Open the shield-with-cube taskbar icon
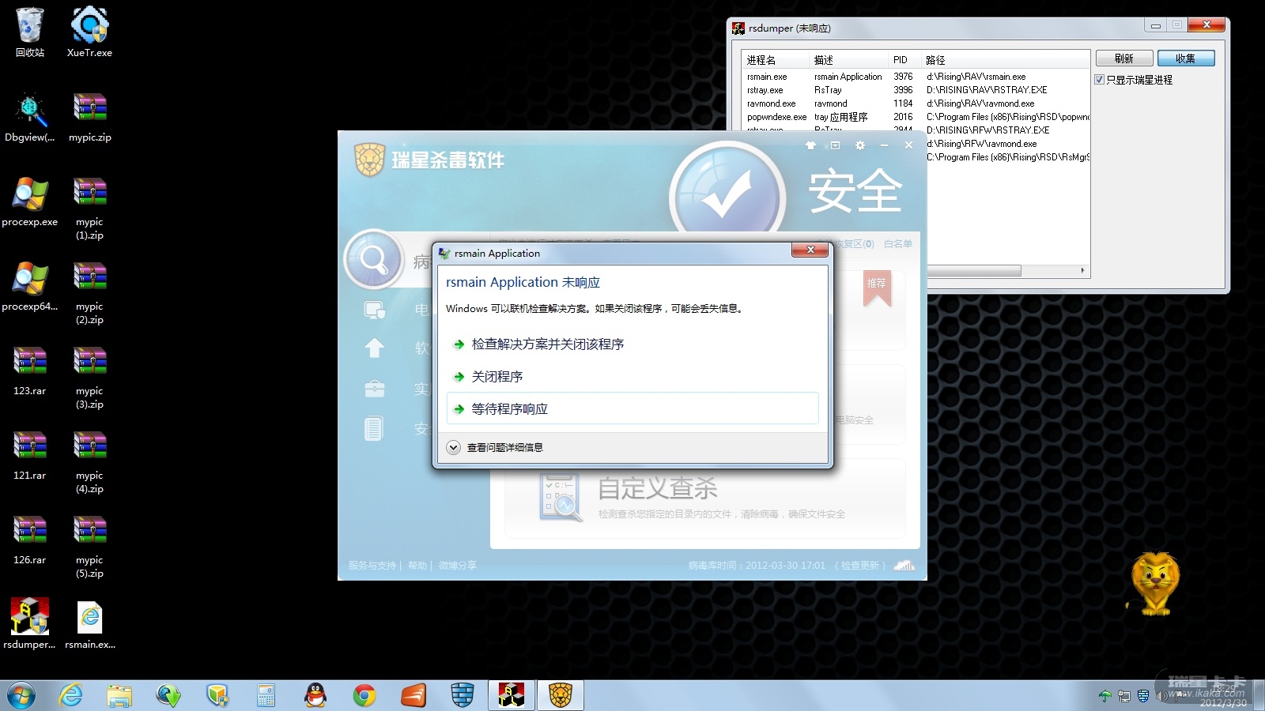The image size is (1265, 711). 217,695
